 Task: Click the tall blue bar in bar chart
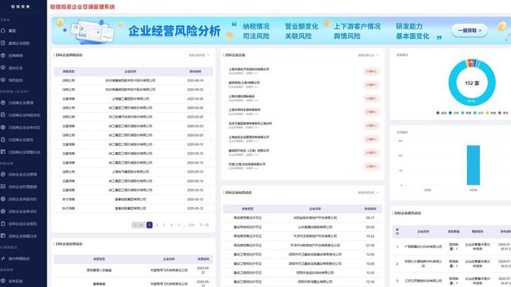tap(473, 165)
